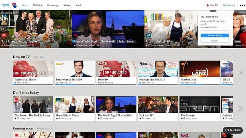This screenshot has width=246, height=138.
Task: Show all Now on TV programs
Action: coord(39,57)
